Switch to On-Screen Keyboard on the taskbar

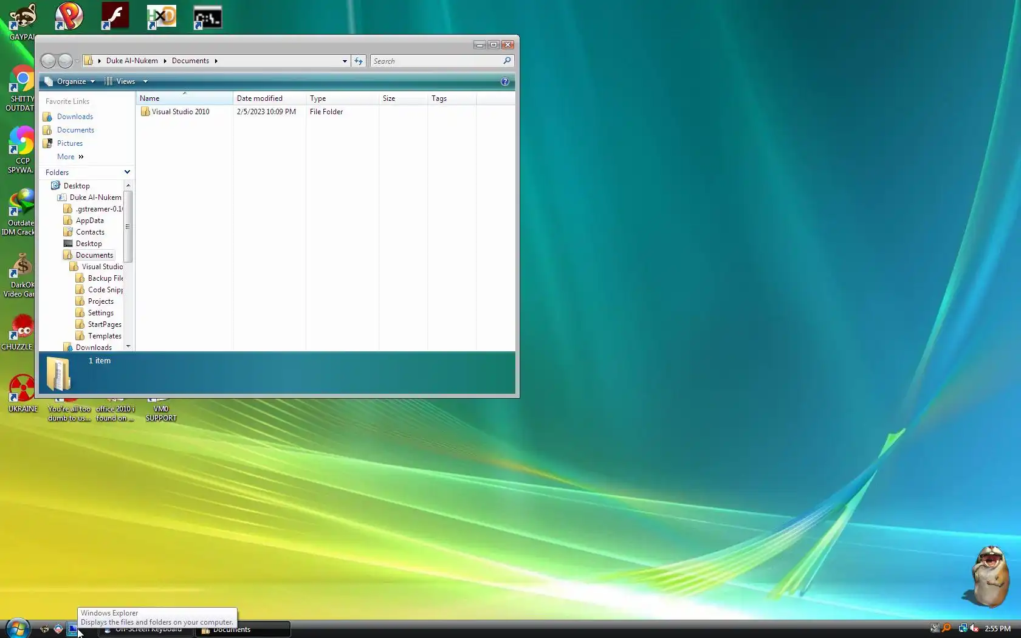tap(146, 629)
